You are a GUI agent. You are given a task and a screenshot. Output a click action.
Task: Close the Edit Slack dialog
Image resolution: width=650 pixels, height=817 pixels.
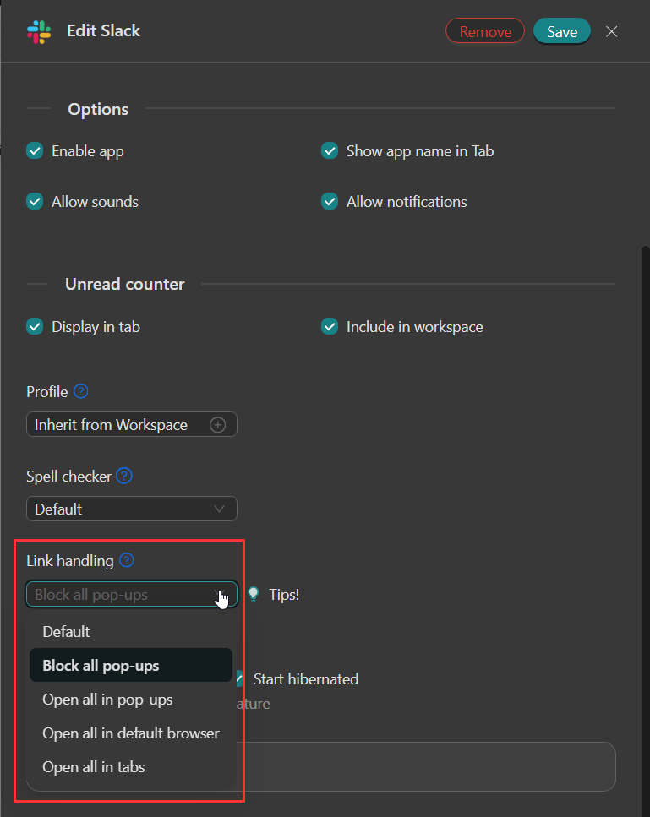click(611, 31)
